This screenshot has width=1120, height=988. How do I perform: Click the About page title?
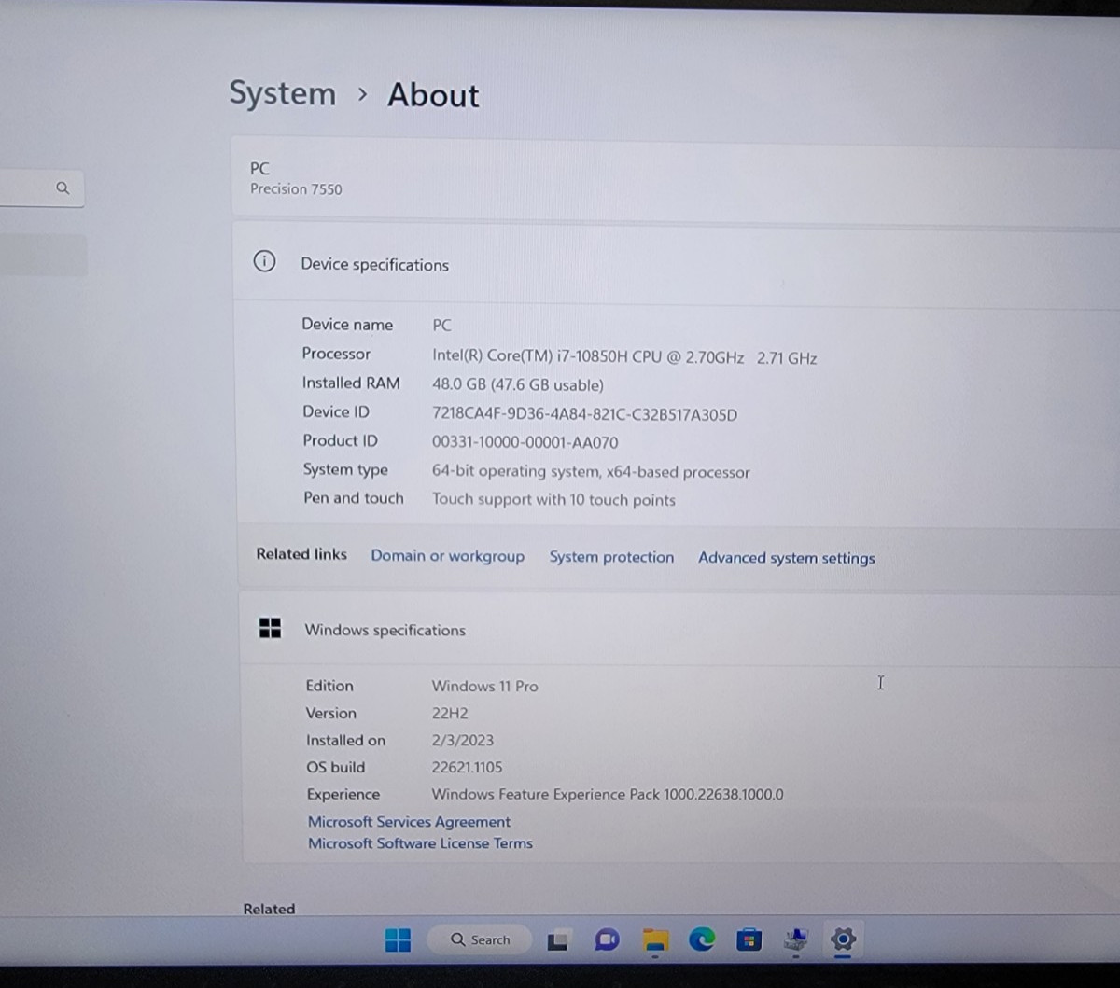(433, 95)
